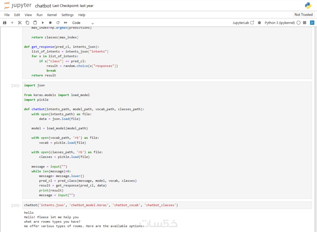Screen dimensions: 317x232
Task: Toggle the table of contents lines icon
Action: pos(305,23)
